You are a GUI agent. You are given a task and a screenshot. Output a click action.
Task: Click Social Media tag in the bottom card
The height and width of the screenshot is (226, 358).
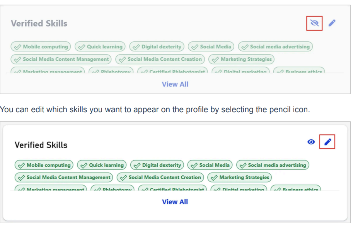[210, 165]
